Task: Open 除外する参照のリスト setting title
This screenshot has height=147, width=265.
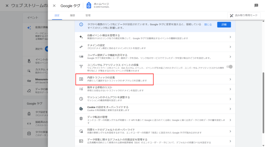Action: [x=100, y=87]
